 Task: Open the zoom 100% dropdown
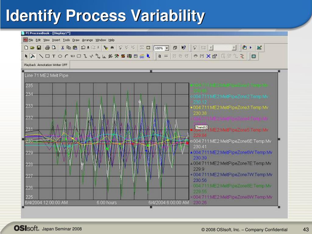(167, 48)
